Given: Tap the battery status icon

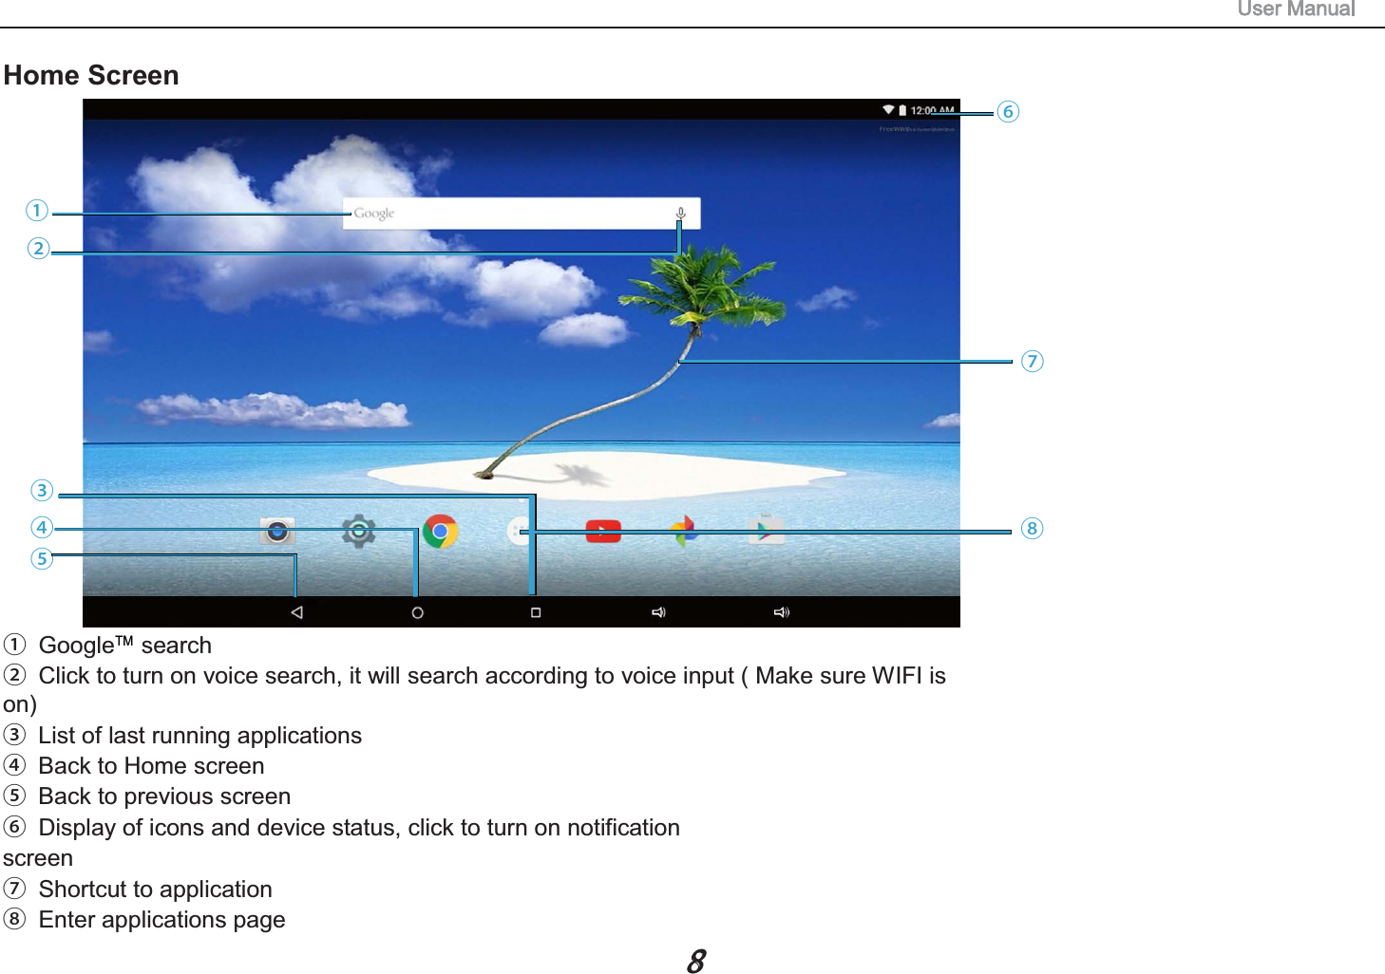Looking at the screenshot, I should tap(902, 110).
